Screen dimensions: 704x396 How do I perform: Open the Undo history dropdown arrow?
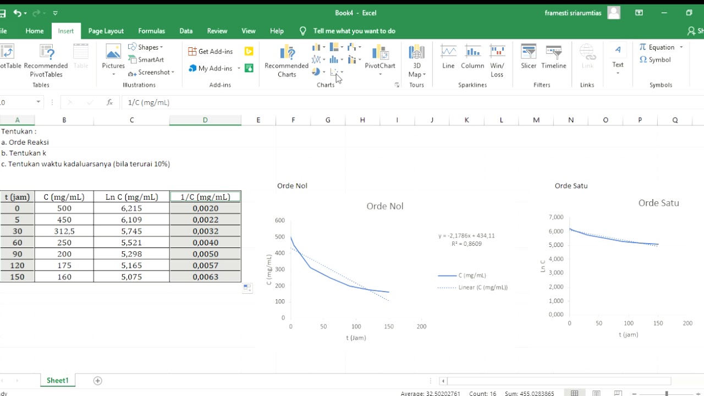26,13
